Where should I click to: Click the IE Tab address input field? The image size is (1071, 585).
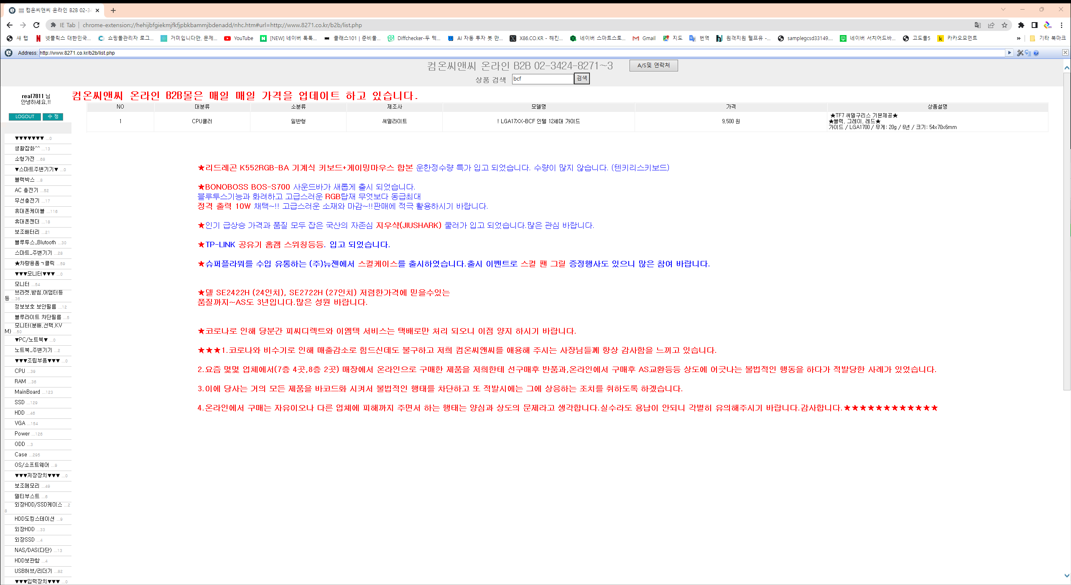point(522,53)
